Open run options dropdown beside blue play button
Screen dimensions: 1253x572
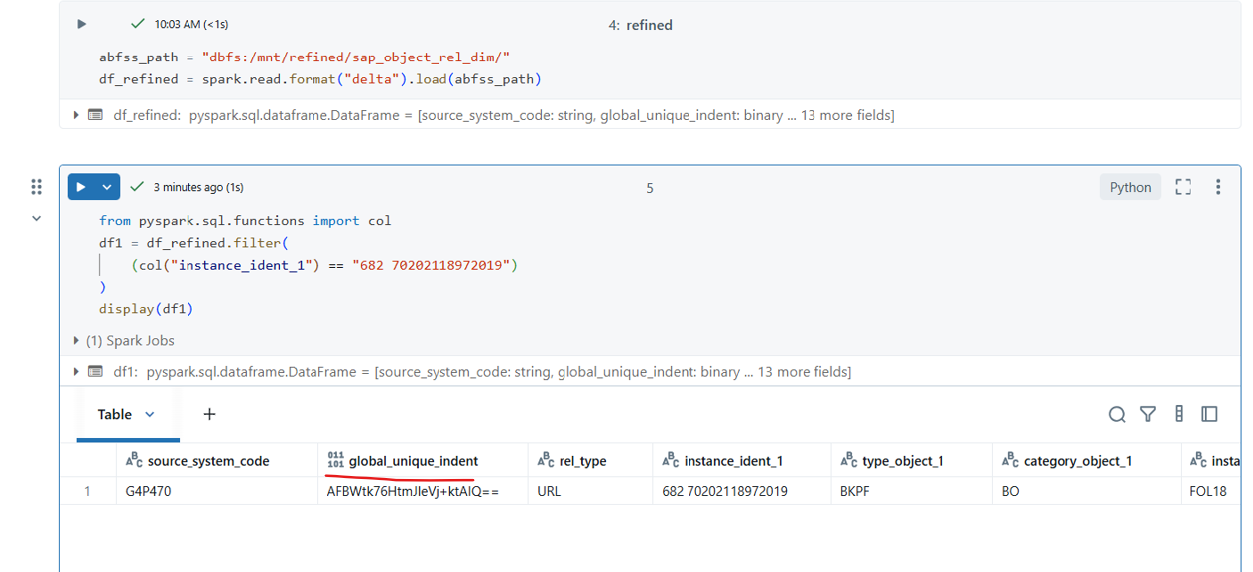(107, 187)
